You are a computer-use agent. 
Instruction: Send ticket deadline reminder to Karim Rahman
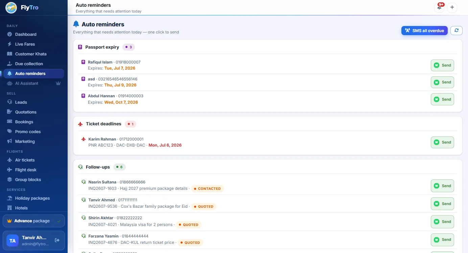442,142
